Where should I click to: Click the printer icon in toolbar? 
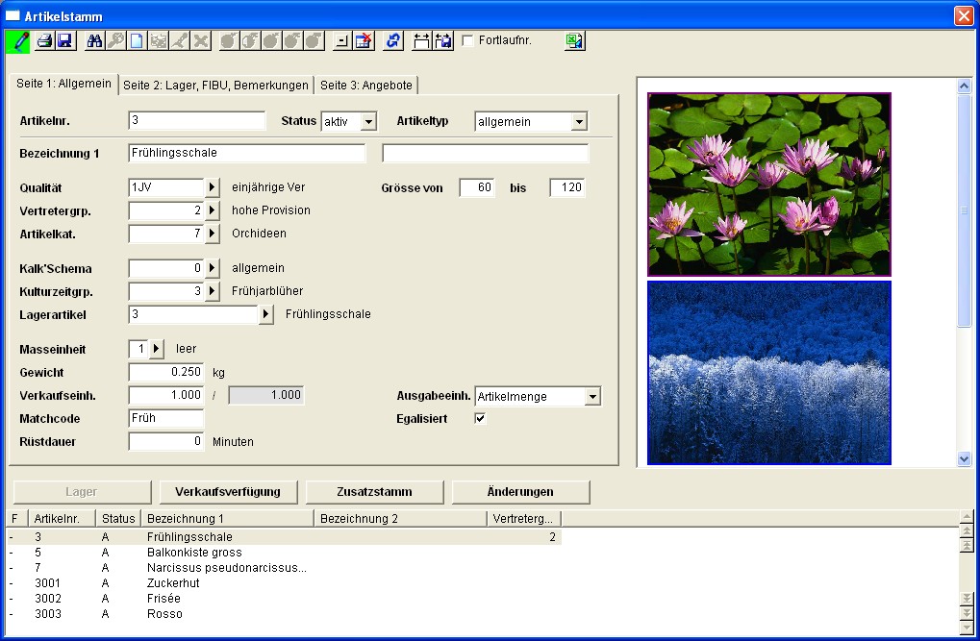tap(44, 41)
